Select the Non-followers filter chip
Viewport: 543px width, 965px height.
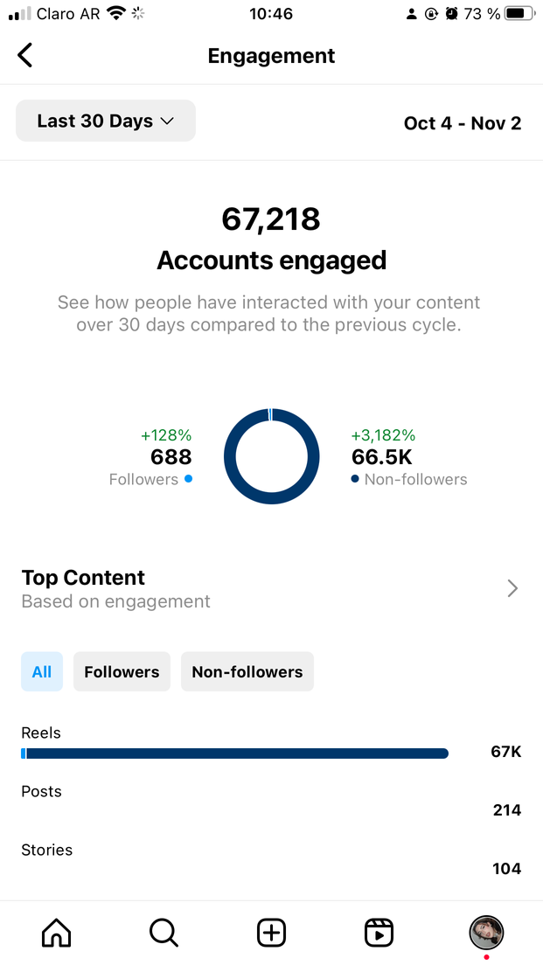pyautogui.click(x=247, y=672)
